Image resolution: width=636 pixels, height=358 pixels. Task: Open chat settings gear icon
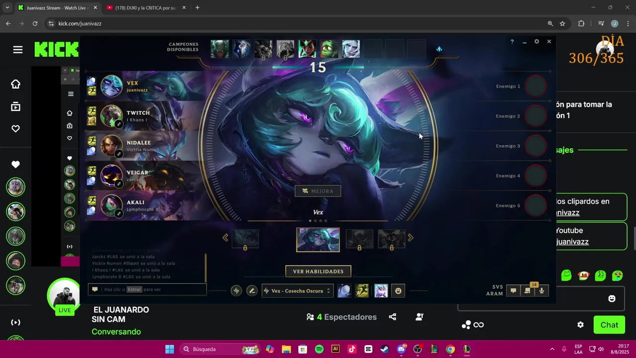[580, 325]
